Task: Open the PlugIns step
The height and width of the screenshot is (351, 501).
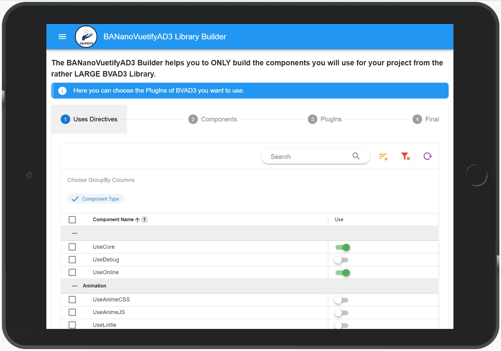Action: point(325,119)
